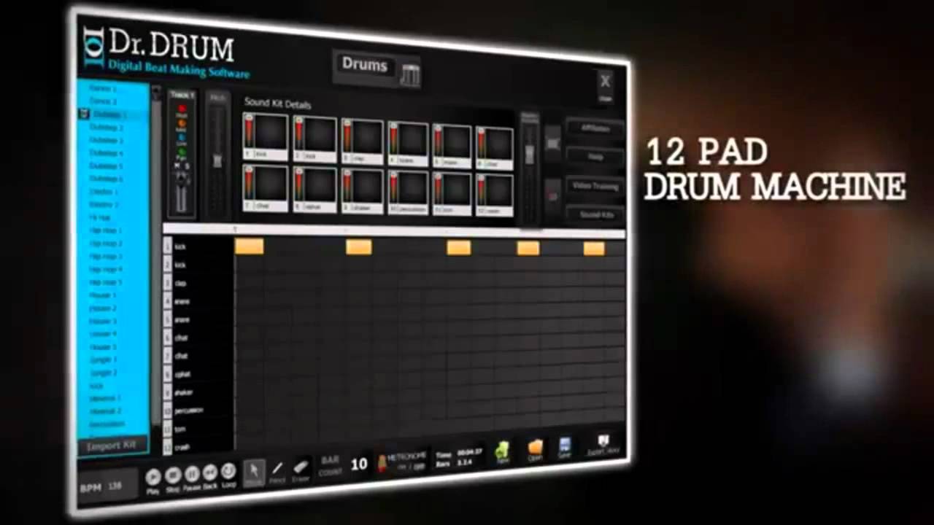Toggle the blue Link light on Track 1
Image resolution: width=934 pixels, height=525 pixels.
182,136
